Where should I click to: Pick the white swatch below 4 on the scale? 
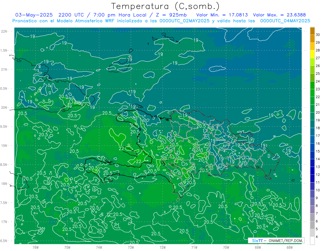[312, 240]
